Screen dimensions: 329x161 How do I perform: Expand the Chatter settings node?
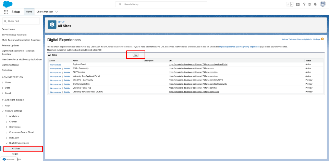[x=7, y=121]
